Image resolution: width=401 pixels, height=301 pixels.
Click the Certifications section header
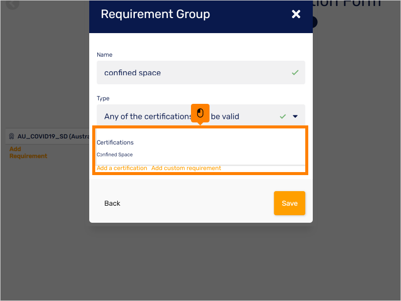[x=115, y=142]
